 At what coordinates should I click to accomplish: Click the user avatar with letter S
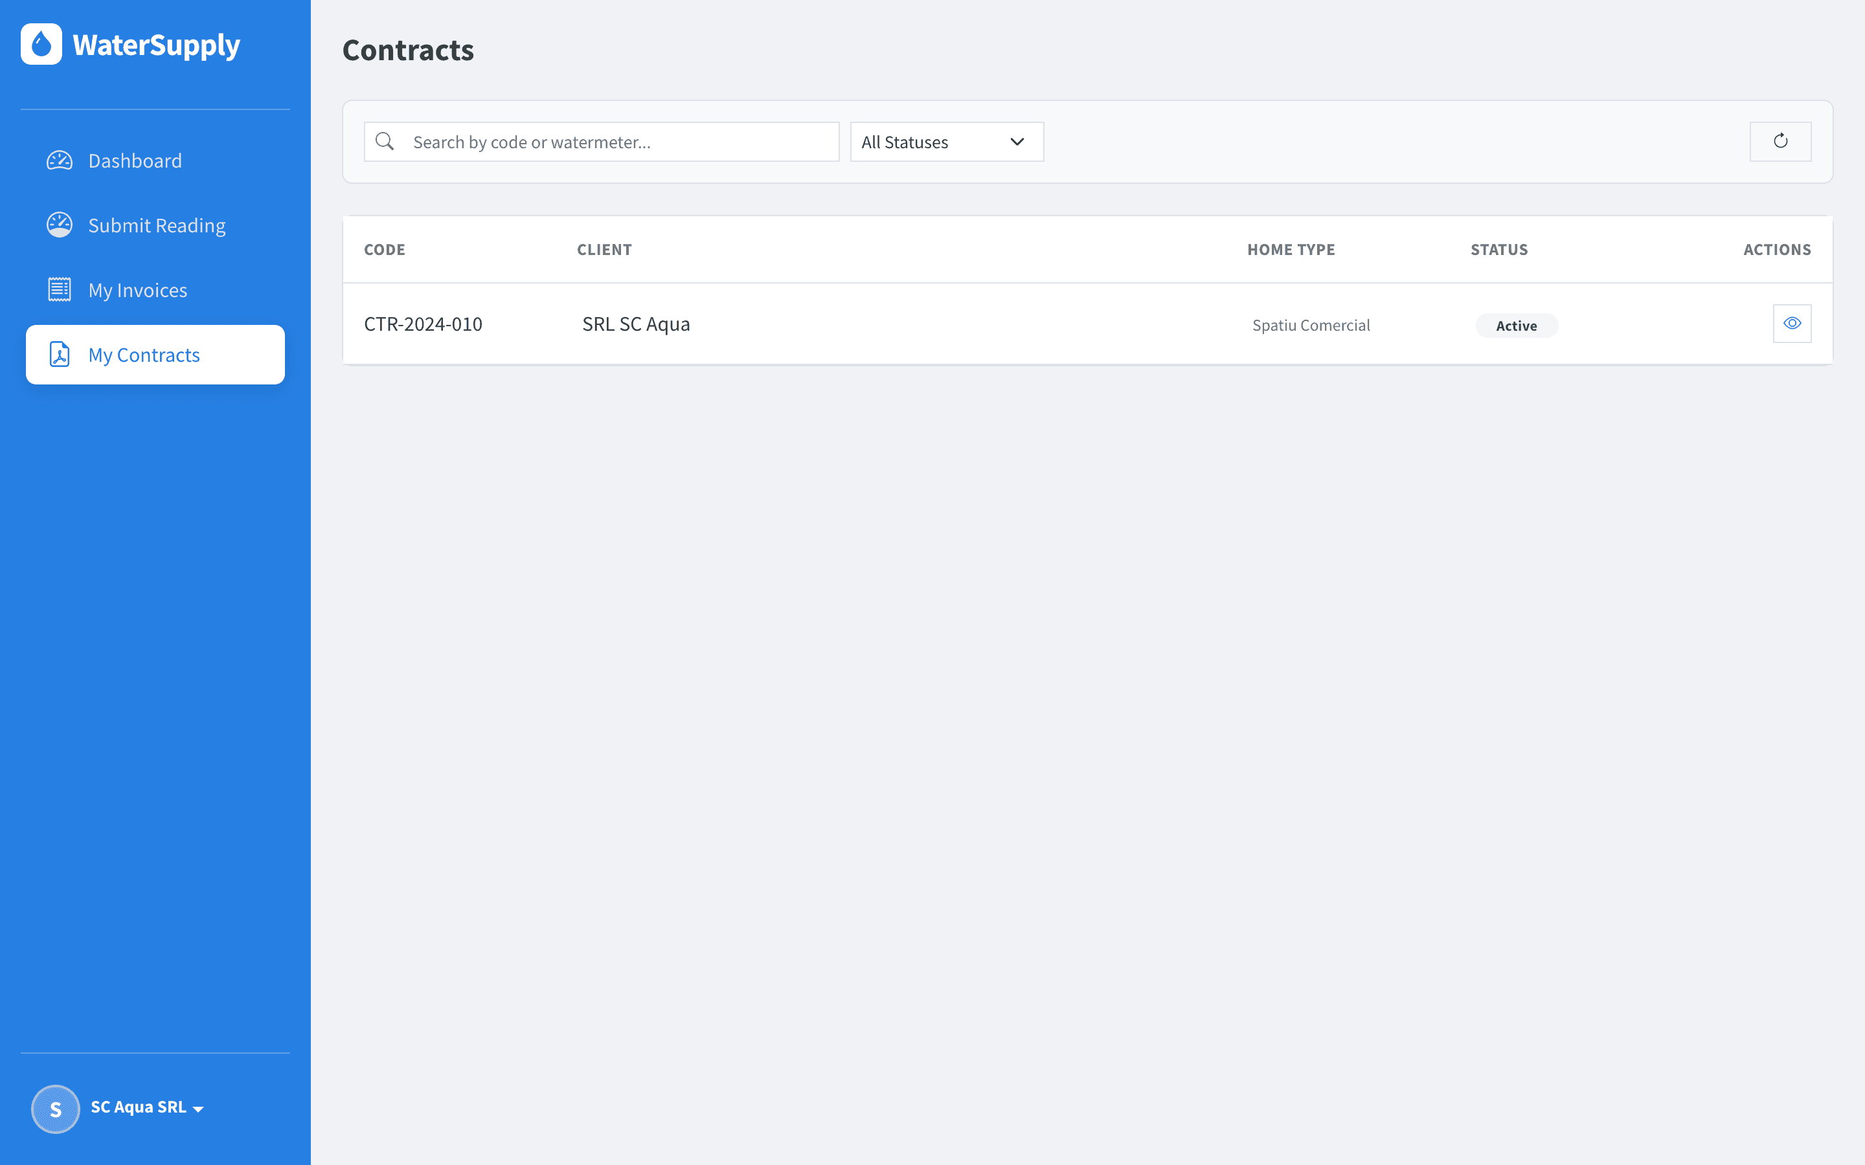[56, 1109]
